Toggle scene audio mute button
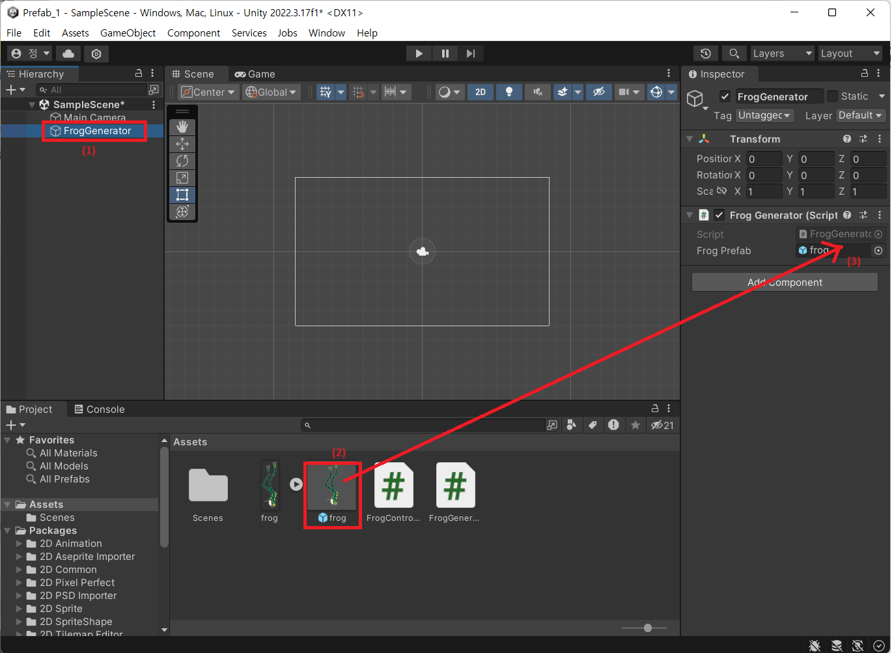The width and height of the screenshot is (894, 653). click(x=538, y=92)
